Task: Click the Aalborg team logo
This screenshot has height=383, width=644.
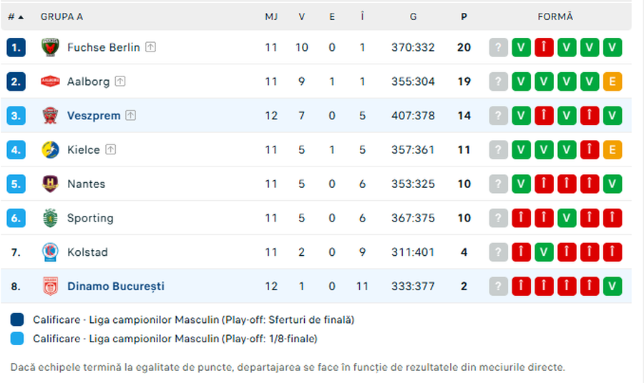Action: 49,81
